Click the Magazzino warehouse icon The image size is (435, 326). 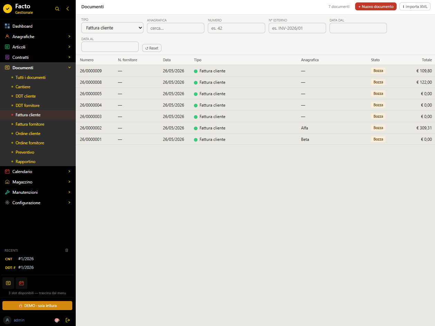click(x=7, y=182)
